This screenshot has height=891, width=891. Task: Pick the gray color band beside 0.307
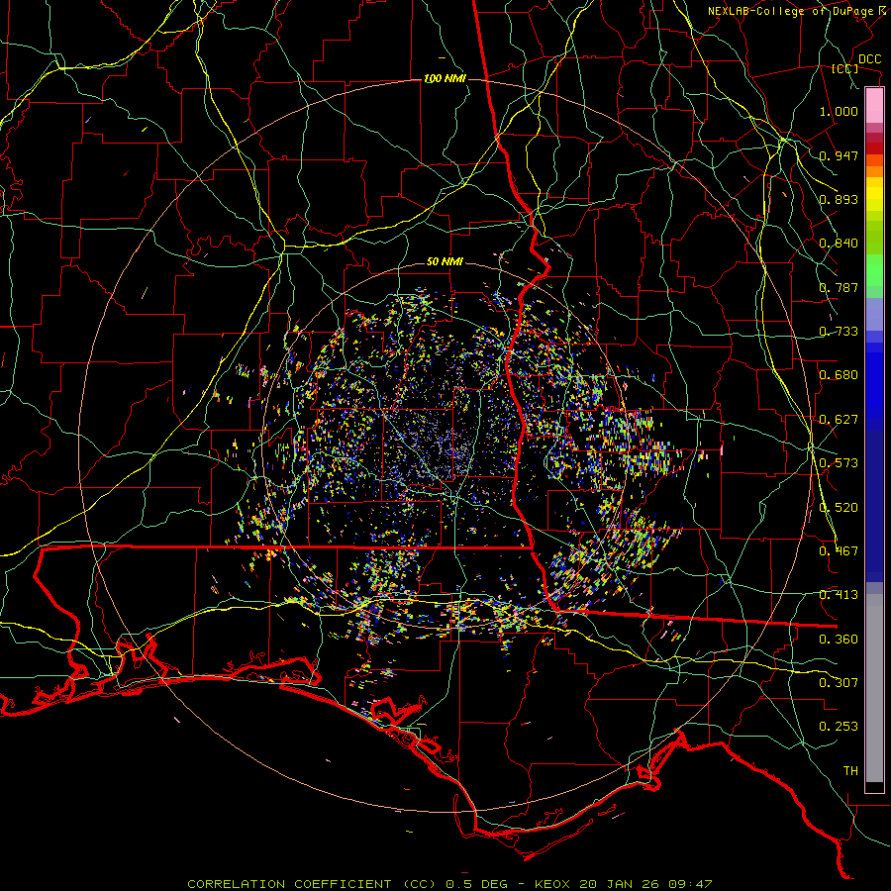coord(874,688)
